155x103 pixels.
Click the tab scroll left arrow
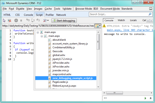[x=148, y=21]
